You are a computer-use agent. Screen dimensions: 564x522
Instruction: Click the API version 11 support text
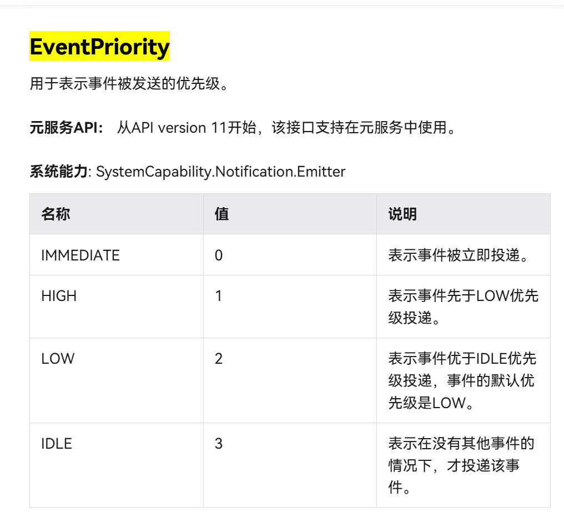coord(286,128)
